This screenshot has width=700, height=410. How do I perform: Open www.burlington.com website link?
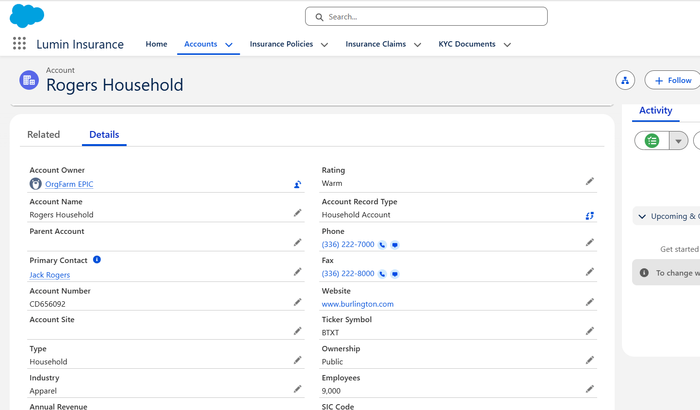[x=358, y=304]
